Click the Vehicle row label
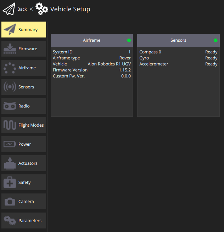This screenshot has width=224, height=232. [60, 64]
